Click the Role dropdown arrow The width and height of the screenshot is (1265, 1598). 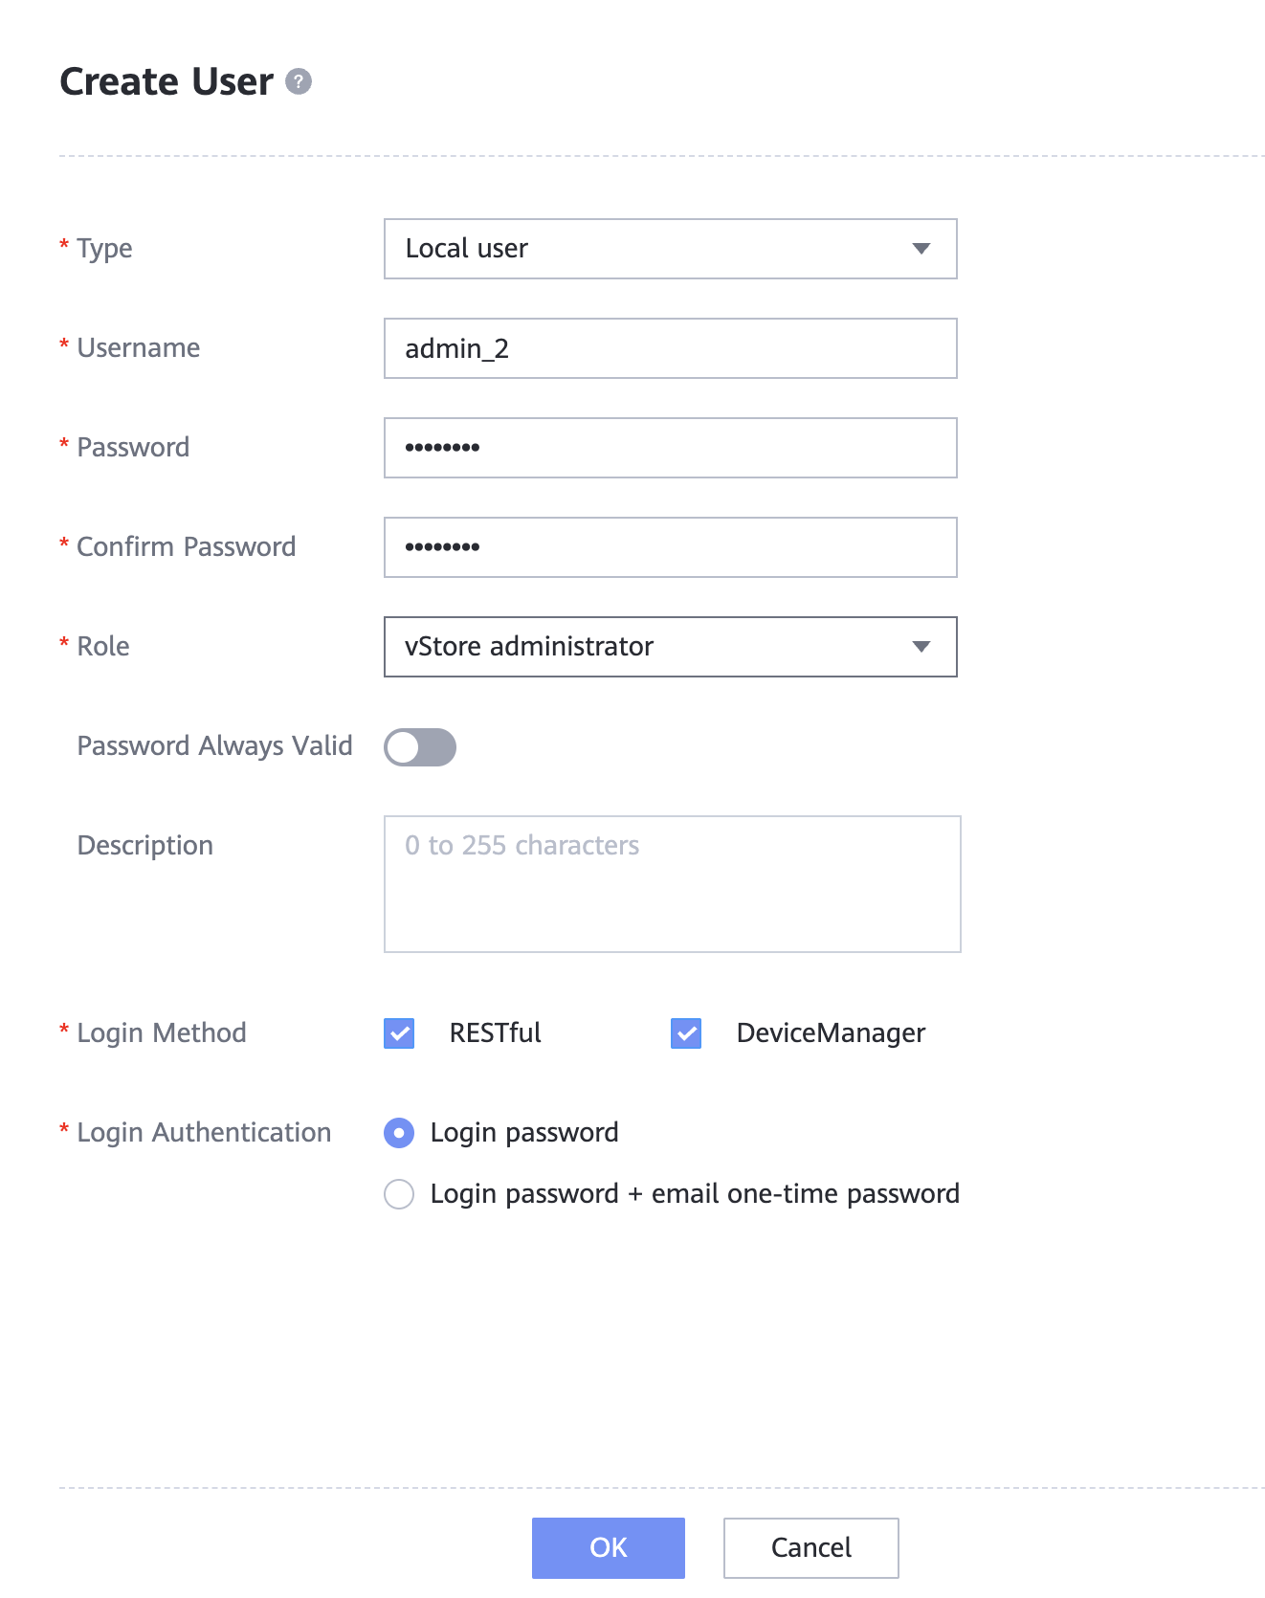(x=921, y=647)
